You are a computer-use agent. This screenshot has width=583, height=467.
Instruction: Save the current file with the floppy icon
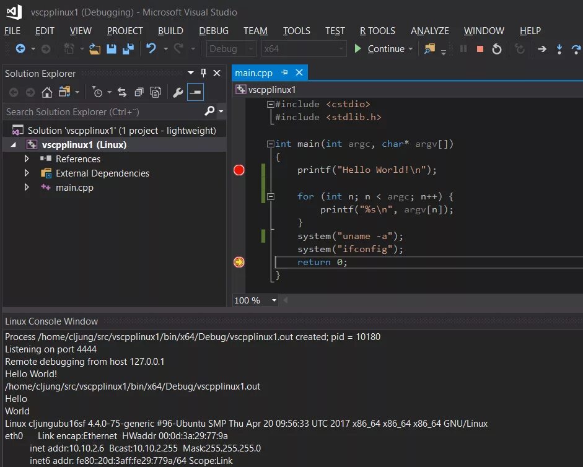[112, 49]
